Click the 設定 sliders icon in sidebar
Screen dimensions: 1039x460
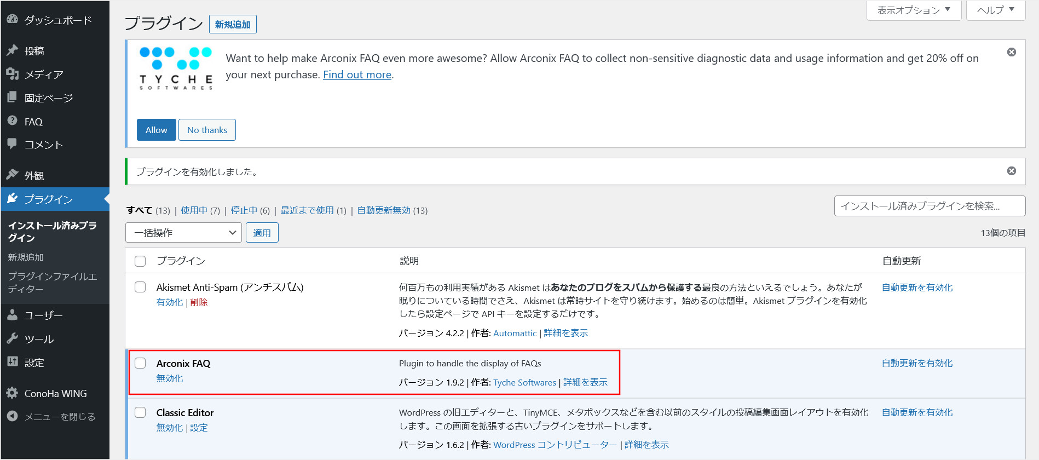(x=12, y=362)
